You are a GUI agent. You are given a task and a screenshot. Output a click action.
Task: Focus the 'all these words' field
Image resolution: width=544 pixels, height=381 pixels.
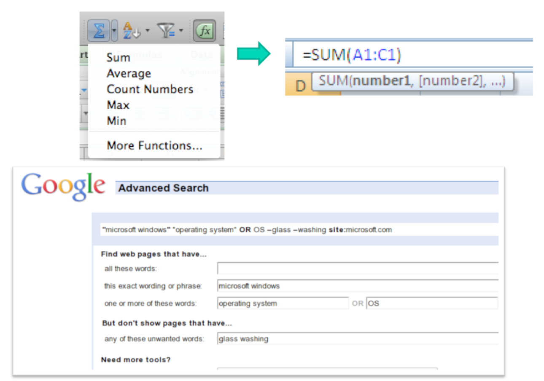pyautogui.click(x=358, y=268)
